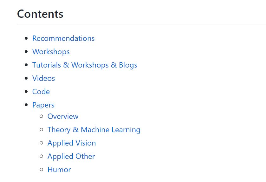Click the bullet marker next to Papers
The height and width of the screenshot is (182, 266).
click(26, 105)
